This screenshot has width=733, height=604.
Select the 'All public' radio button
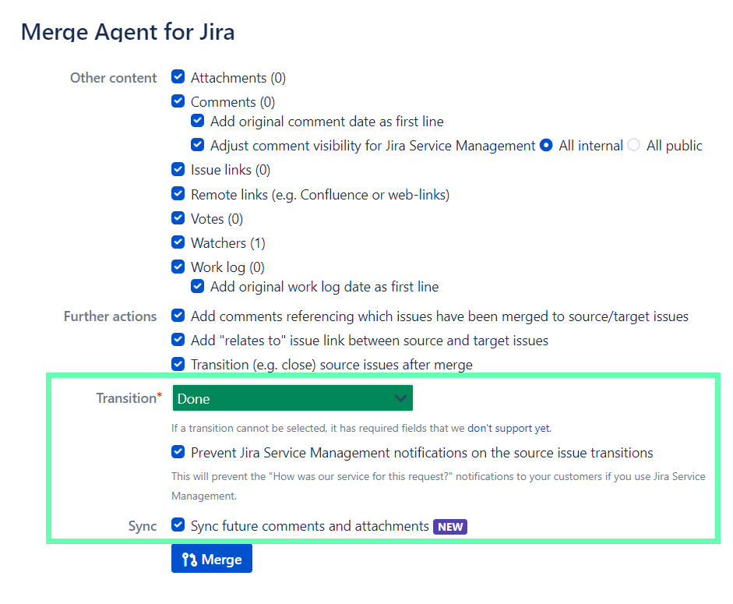(x=633, y=145)
